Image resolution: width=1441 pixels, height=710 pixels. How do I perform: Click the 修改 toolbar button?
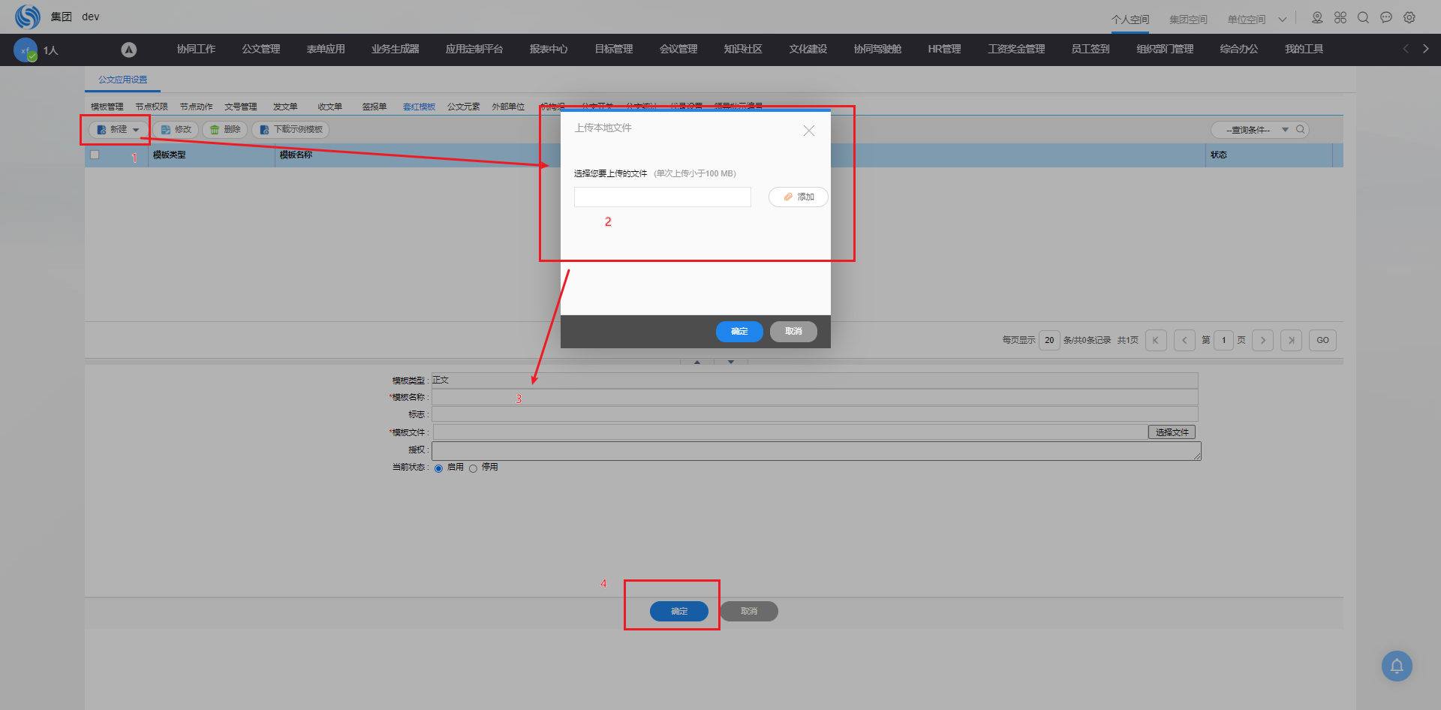(x=176, y=130)
